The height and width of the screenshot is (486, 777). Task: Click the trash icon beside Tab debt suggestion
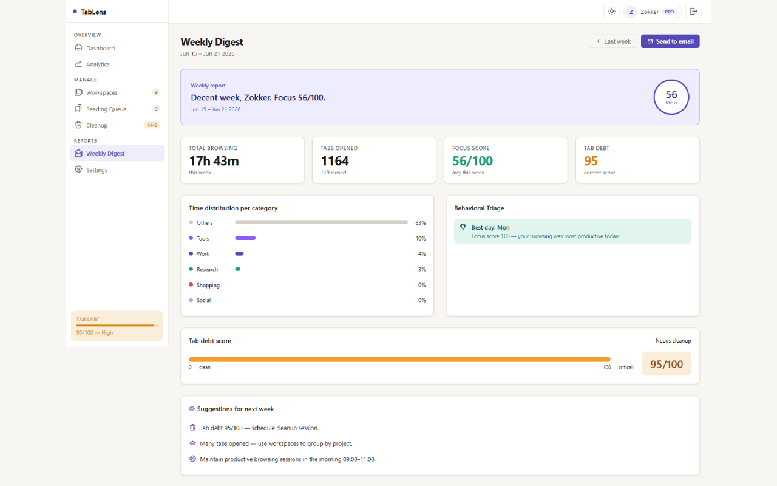tap(192, 428)
